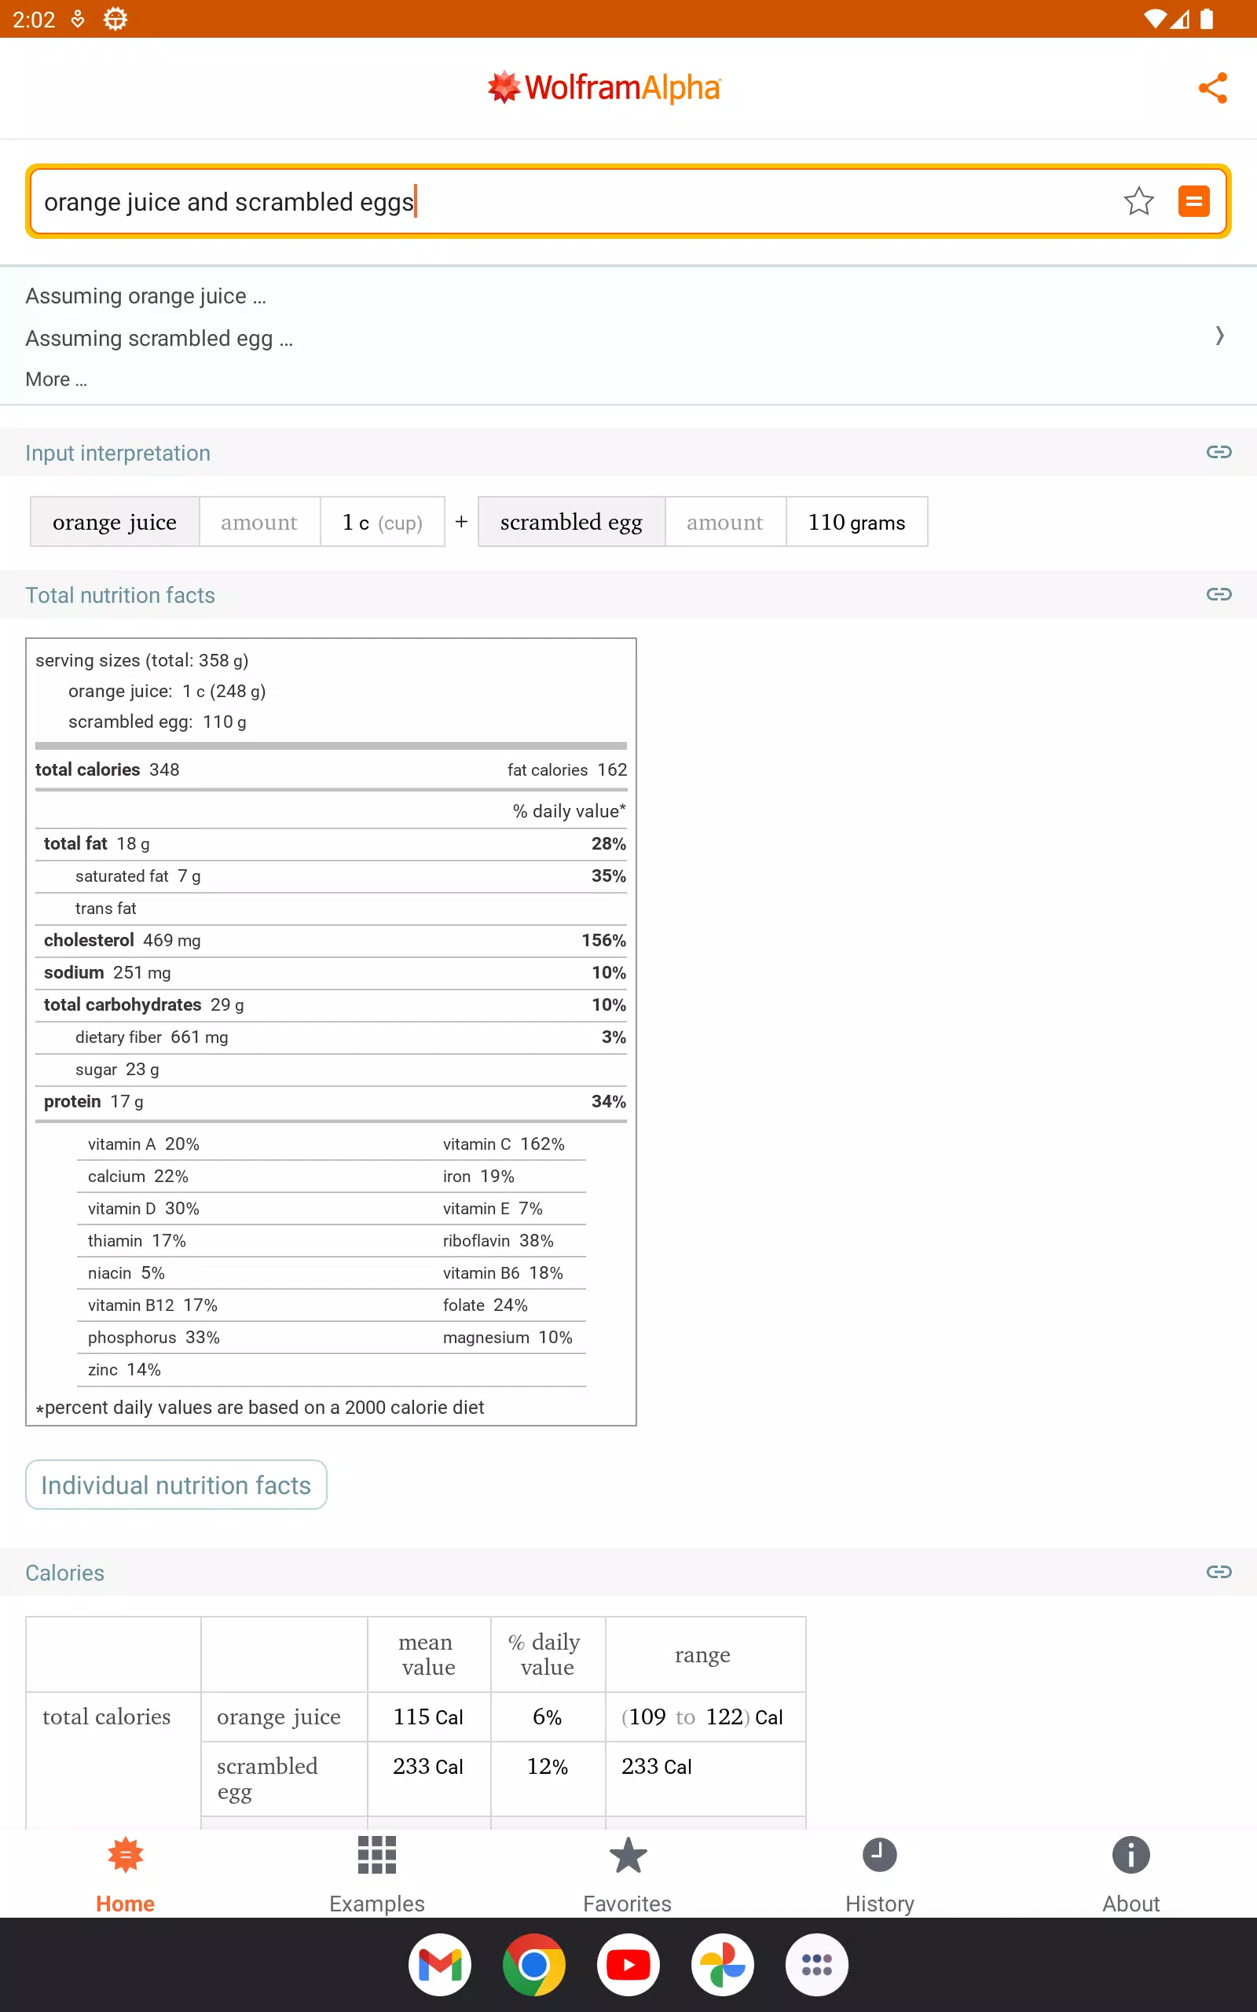
Task: Tap the 'cholesterol 469 mg' row
Action: point(331,940)
